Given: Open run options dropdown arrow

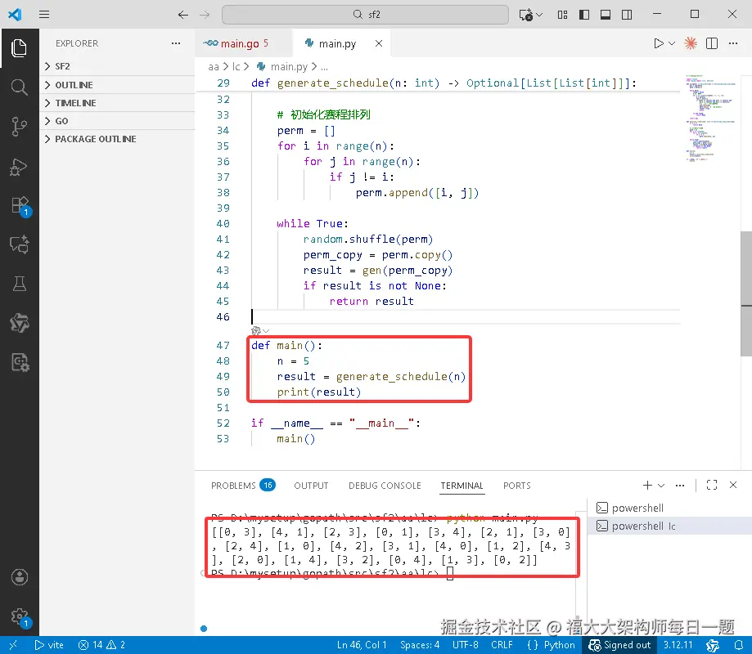Looking at the screenshot, I should tap(672, 43).
